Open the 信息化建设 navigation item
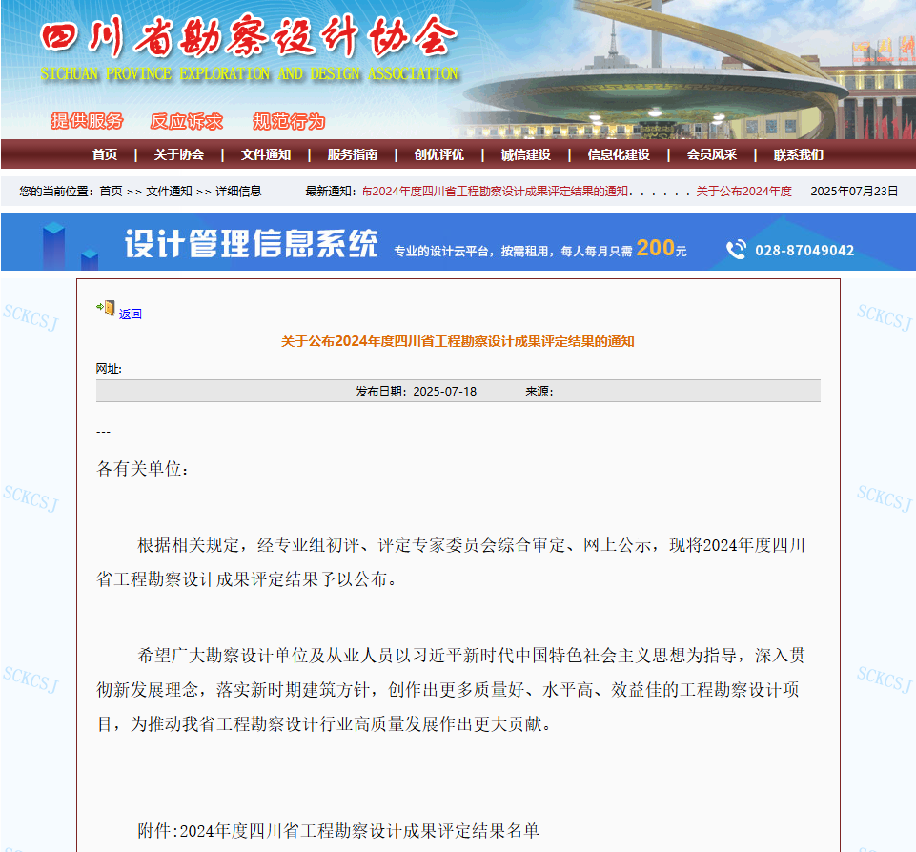The height and width of the screenshot is (852, 916). [x=619, y=154]
